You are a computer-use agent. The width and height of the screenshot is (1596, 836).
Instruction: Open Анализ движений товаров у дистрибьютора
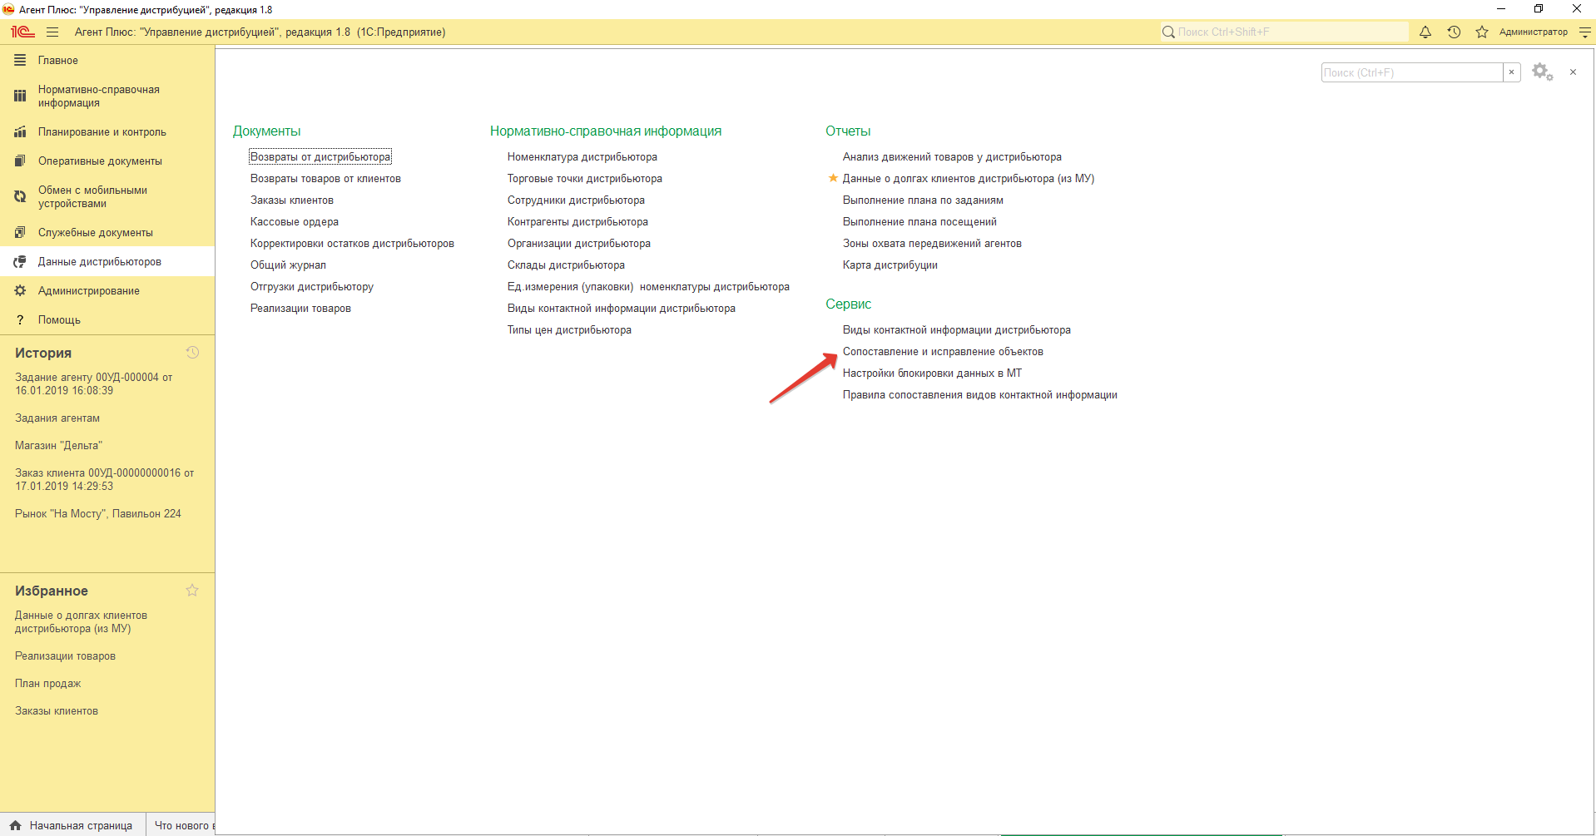coord(952,156)
